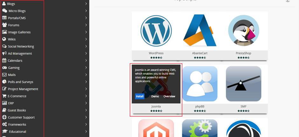
Task: Expand the Social Networking chevron
Action: point(86,46)
